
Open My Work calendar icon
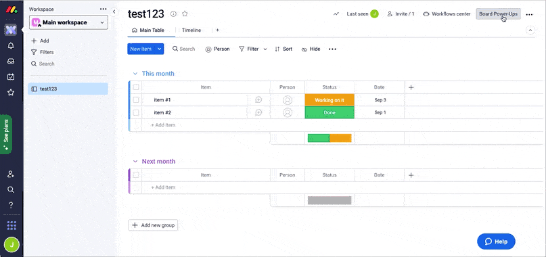(x=11, y=76)
